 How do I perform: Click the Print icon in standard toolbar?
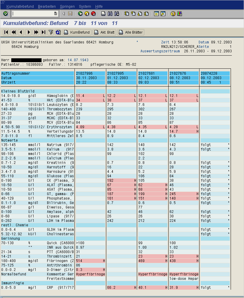tap(103, 14)
